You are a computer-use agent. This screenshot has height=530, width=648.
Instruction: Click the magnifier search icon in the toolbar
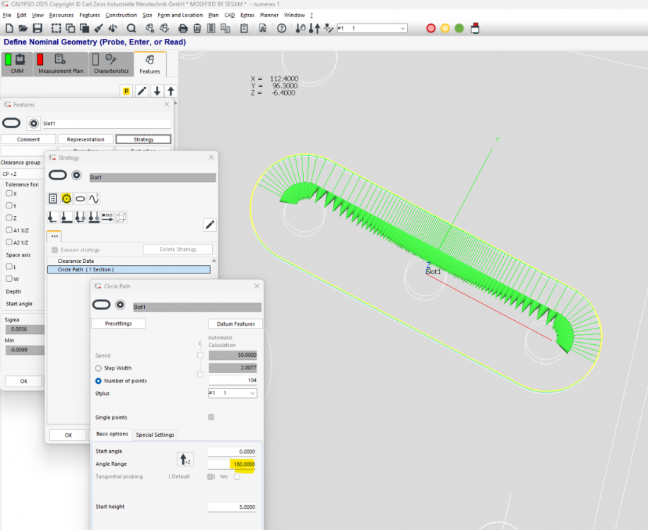pyautogui.click(x=131, y=28)
